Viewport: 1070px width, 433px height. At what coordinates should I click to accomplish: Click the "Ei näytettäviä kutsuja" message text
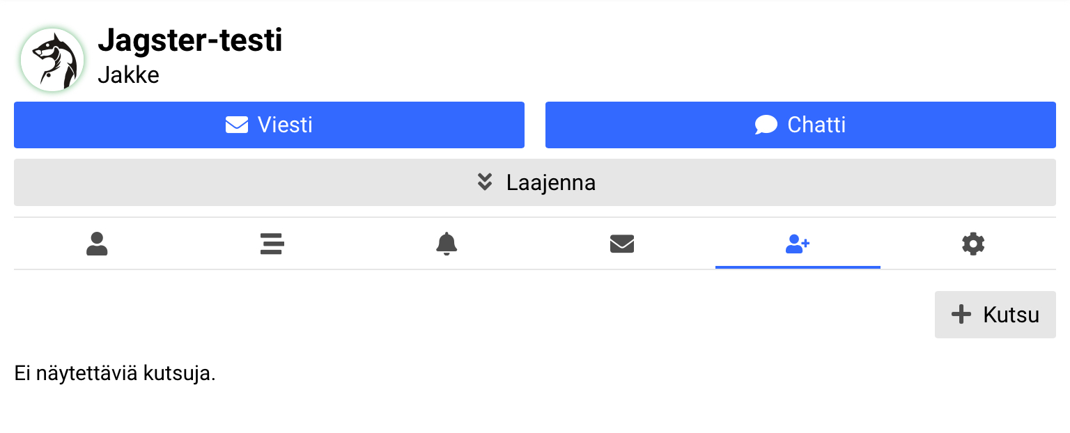(x=115, y=374)
